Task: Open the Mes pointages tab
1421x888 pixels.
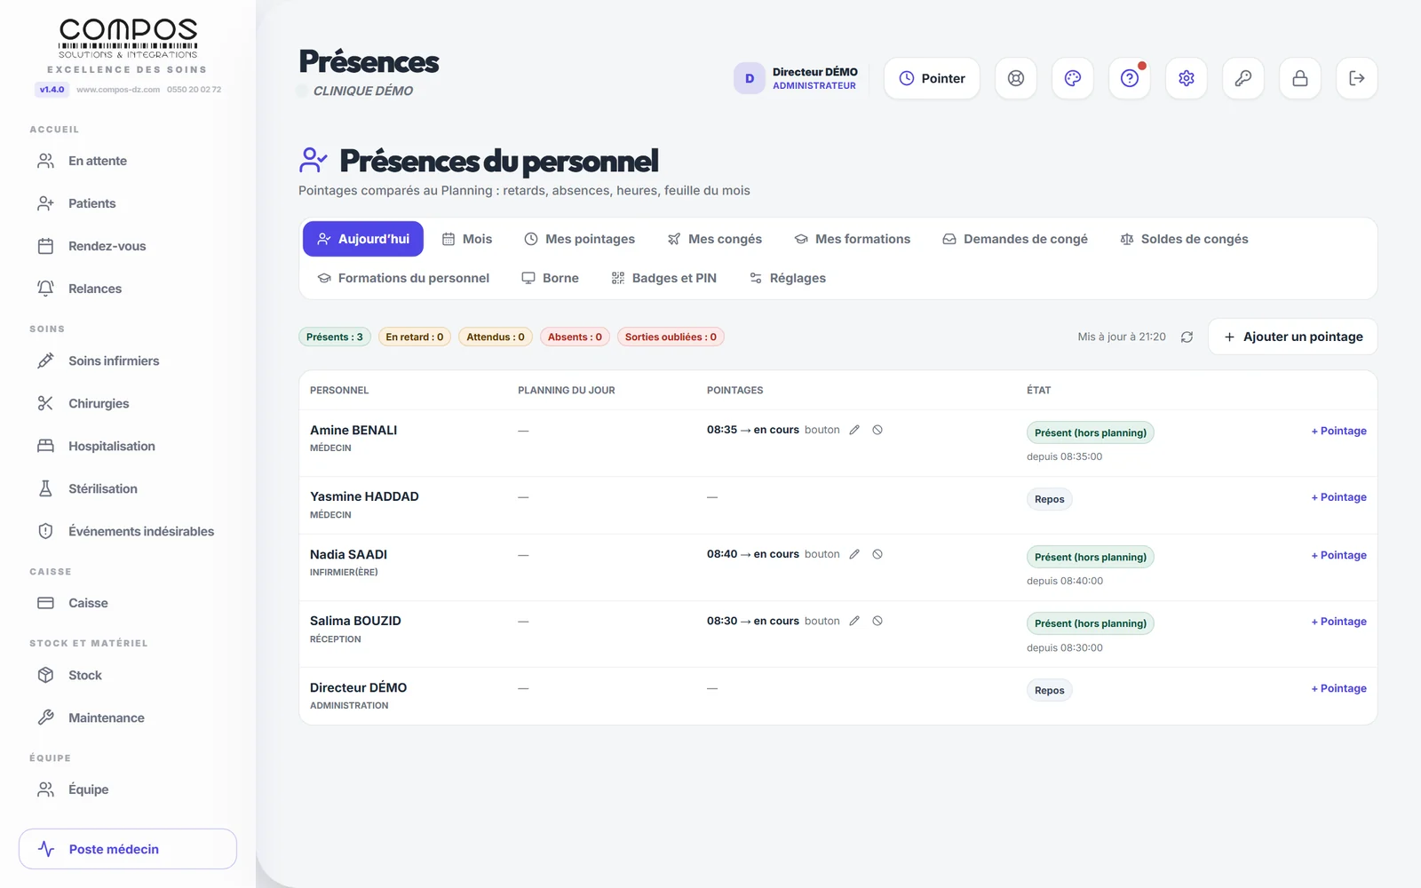Action: click(579, 239)
